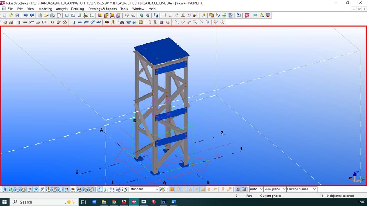Image resolution: width=367 pixels, height=206 pixels.
Task: Select the blue steel column tool
Action: [x=73, y=23]
